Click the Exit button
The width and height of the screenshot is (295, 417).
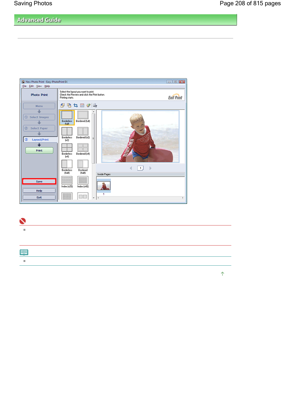pyautogui.click(x=39, y=197)
